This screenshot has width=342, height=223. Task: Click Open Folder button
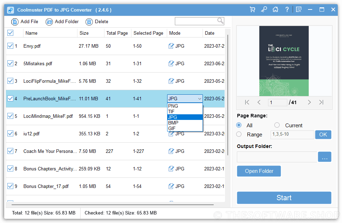coord(259,171)
